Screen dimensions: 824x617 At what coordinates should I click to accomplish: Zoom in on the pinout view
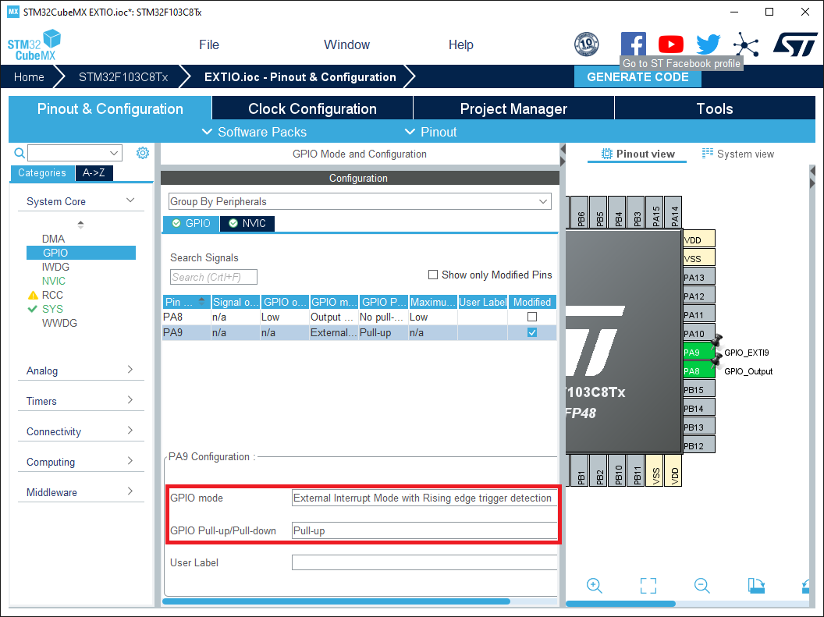coord(595,586)
